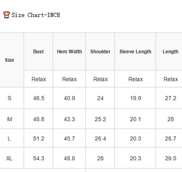Click the Shoulder column header
The height and width of the screenshot is (172, 182).
[x=100, y=52]
